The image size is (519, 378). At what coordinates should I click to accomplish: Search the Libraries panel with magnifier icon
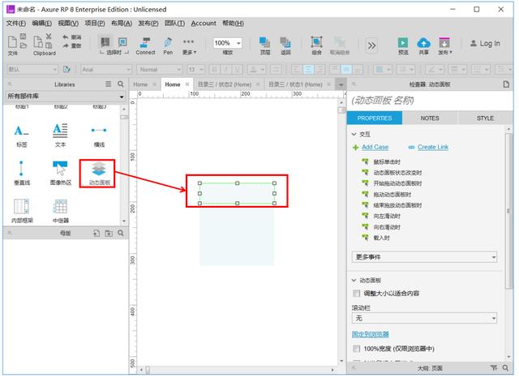point(121,84)
